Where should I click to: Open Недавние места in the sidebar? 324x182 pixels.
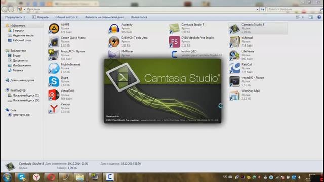pos(23,35)
